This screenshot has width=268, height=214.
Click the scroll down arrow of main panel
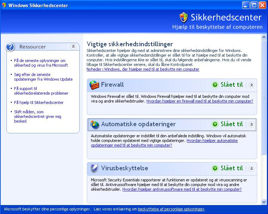pyautogui.click(x=264, y=202)
